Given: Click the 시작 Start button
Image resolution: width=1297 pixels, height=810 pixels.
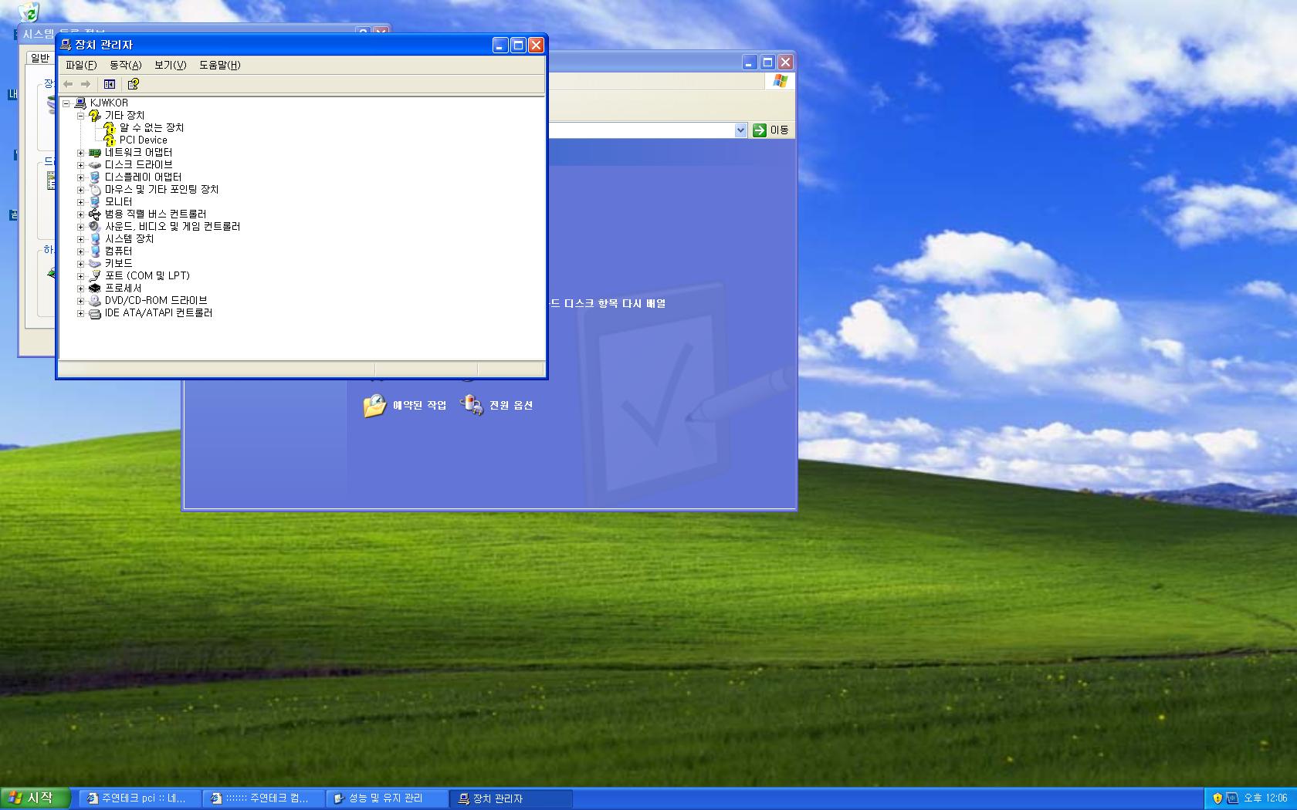Looking at the screenshot, I should [x=35, y=798].
